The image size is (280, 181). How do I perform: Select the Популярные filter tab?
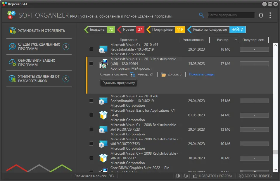point(166,30)
